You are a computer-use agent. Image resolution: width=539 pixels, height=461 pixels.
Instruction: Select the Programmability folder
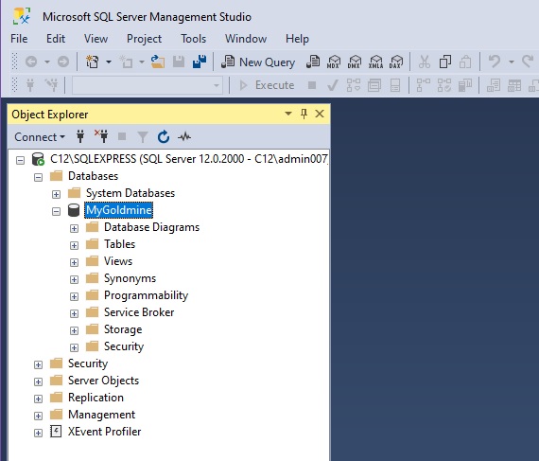pyautogui.click(x=146, y=295)
